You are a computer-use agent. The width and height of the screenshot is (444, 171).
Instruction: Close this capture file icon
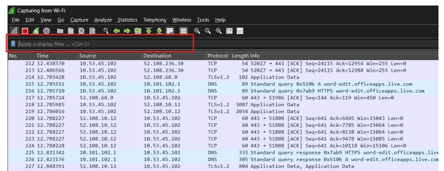82,31
